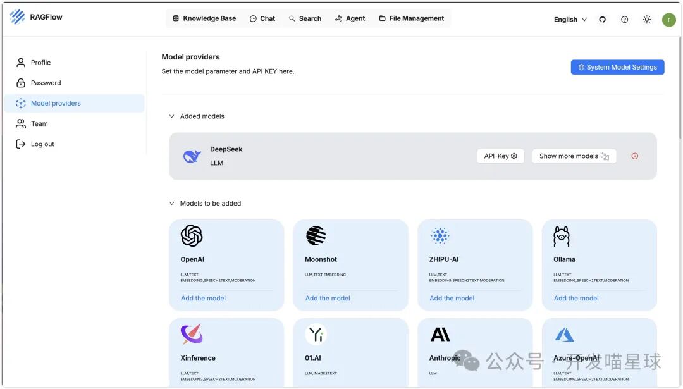Add the model for Moonshot
The image size is (683, 389).
point(328,299)
